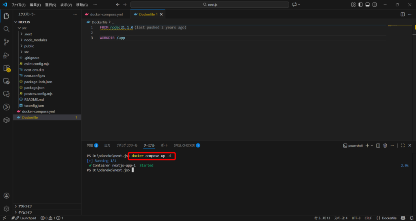Open the Manage settings gear
This screenshot has height=221, width=416.
click(6, 209)
